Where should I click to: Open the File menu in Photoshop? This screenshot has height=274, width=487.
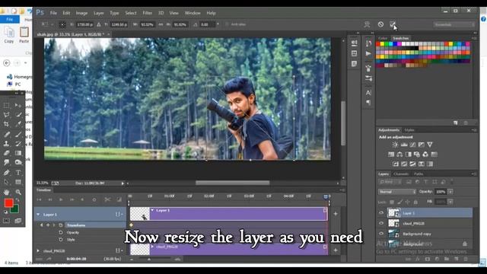click(53, 13)
